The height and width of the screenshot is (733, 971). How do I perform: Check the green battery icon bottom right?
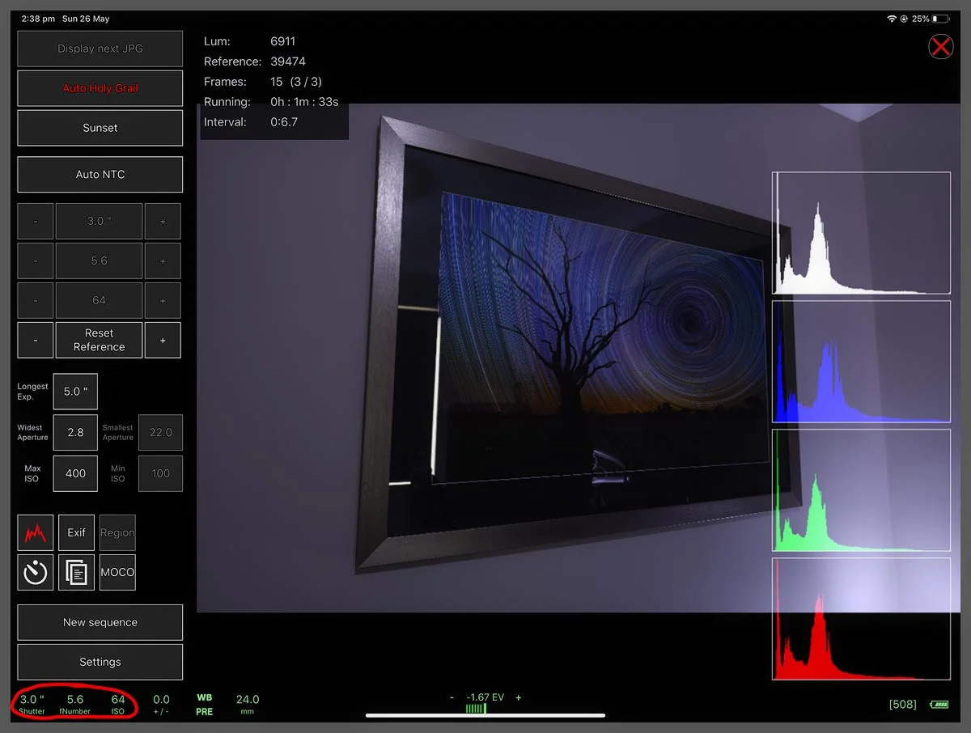(939, 705)
